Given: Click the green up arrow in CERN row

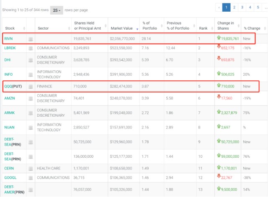Looking at the screenshot, I should click(219, 167).
